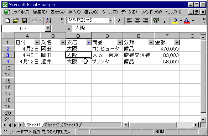Screen dimensions: 208x136
Task: Open the 支店 column filter dropdown
Action: point(88,42)
